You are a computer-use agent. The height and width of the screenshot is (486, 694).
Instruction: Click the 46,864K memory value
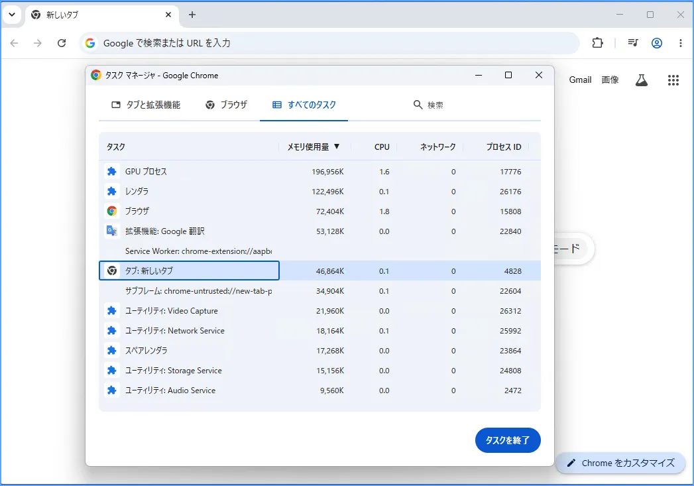click(x=329, y=271)
